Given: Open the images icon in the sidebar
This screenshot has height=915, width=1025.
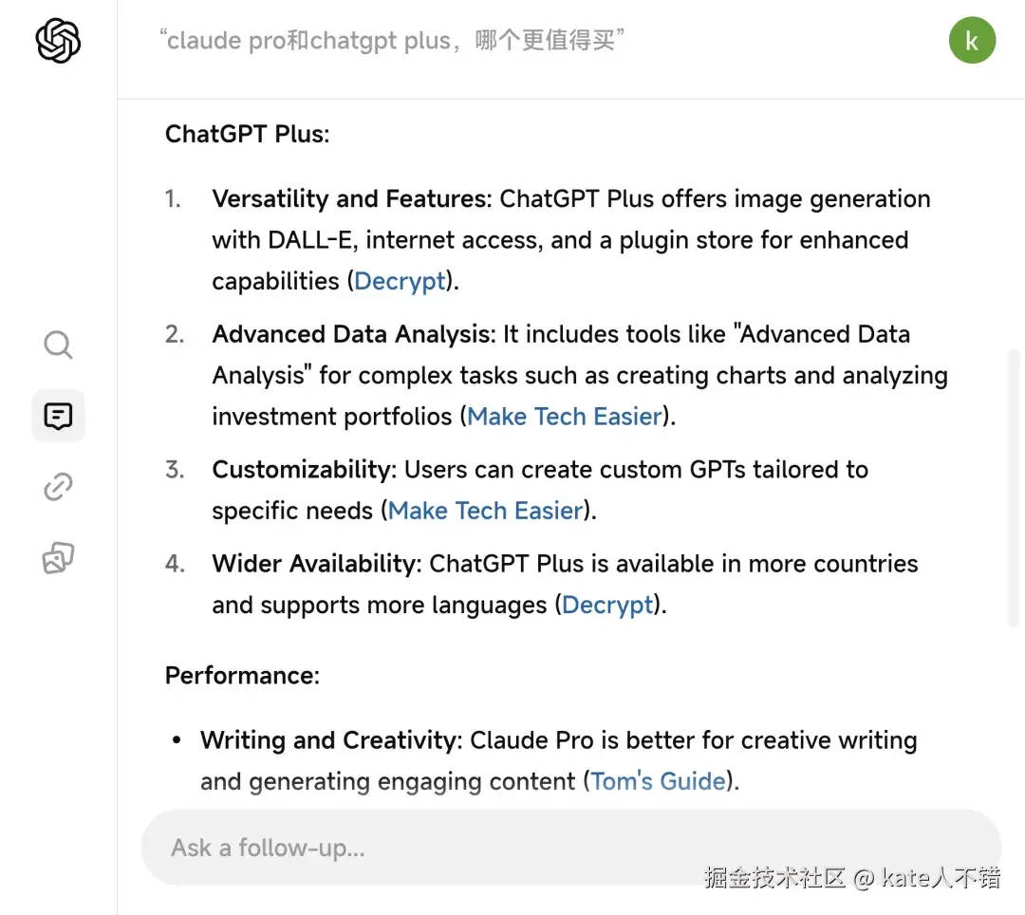Looking at the screenshot, I should pyautogui.click(x=58, y=559).
